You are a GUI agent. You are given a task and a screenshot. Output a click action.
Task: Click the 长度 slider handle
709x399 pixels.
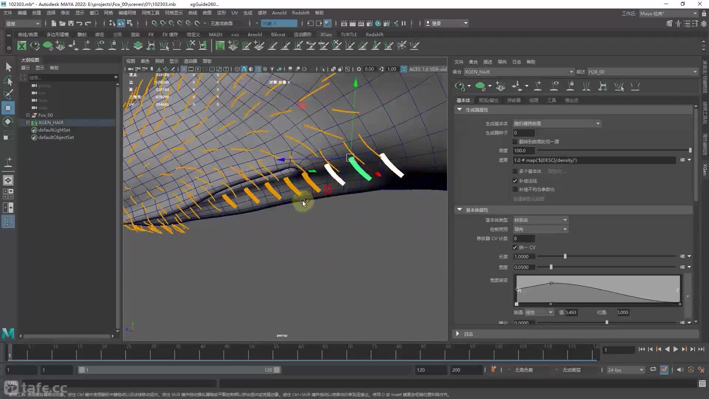565,256
